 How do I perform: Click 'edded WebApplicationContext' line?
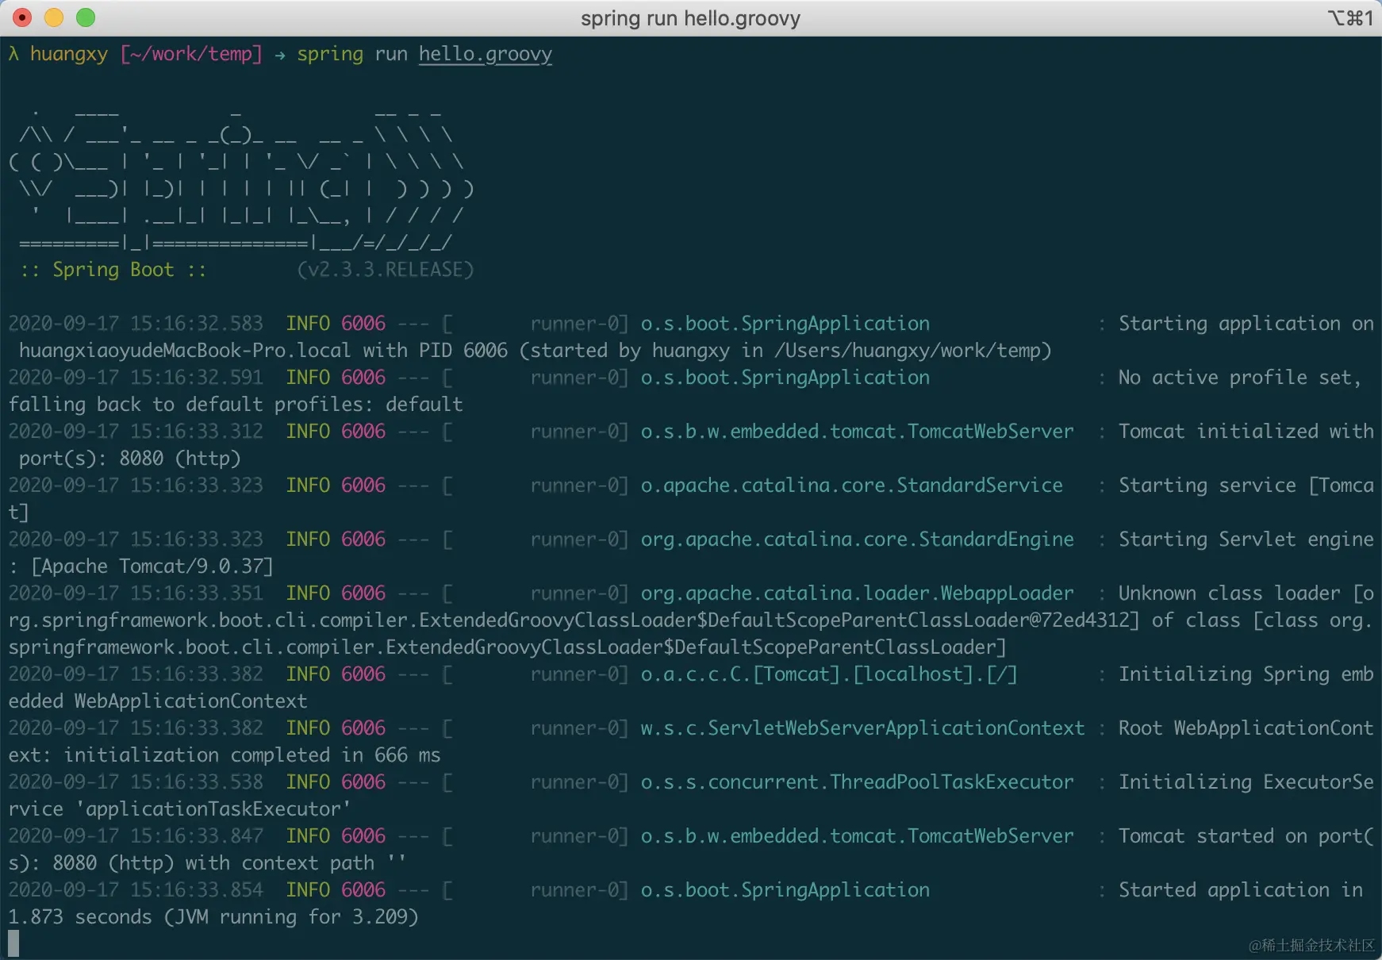pos(158,701)
